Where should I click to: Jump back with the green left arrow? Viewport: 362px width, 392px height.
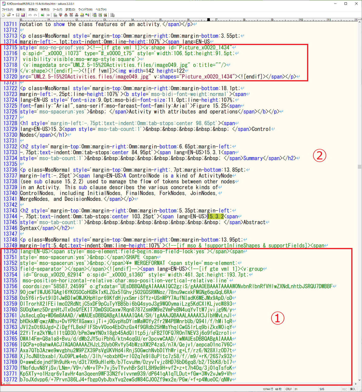42,15
